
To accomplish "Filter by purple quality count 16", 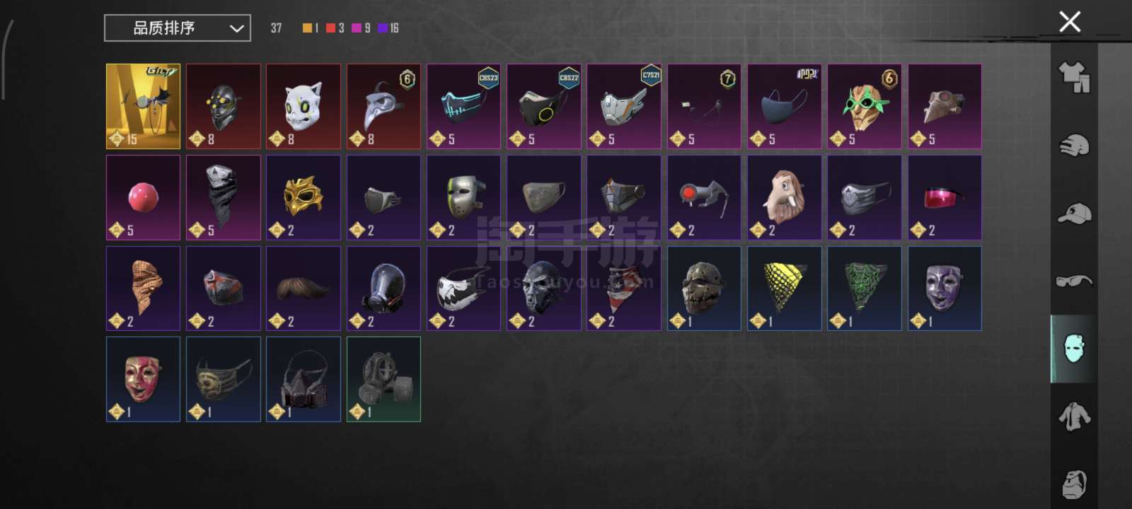I will click(388, 28).
